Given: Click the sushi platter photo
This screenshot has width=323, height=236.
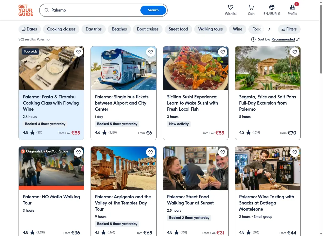Looking at the screenshot, I should click(196, 68).
